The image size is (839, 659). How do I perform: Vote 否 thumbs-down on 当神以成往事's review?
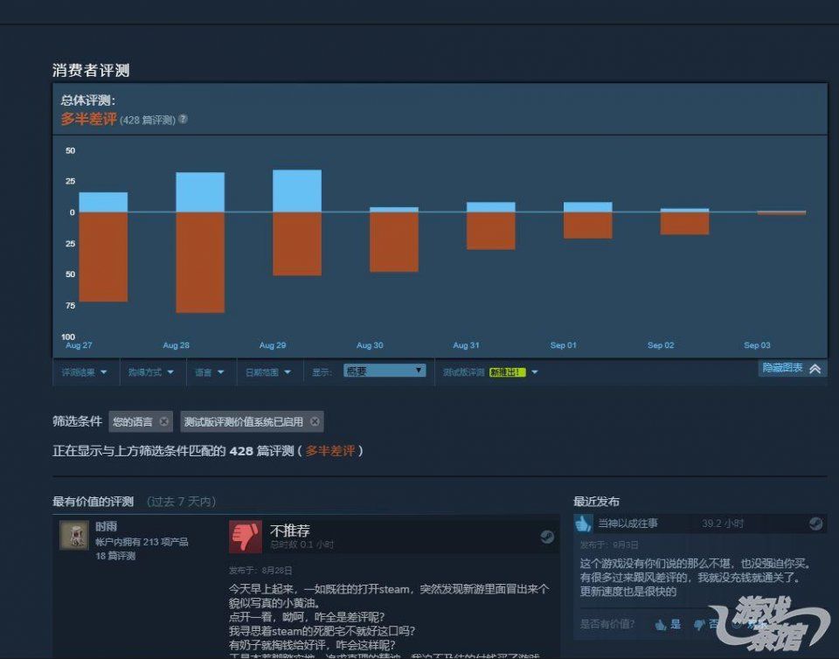pyautogui.click(x=706, y=624)
